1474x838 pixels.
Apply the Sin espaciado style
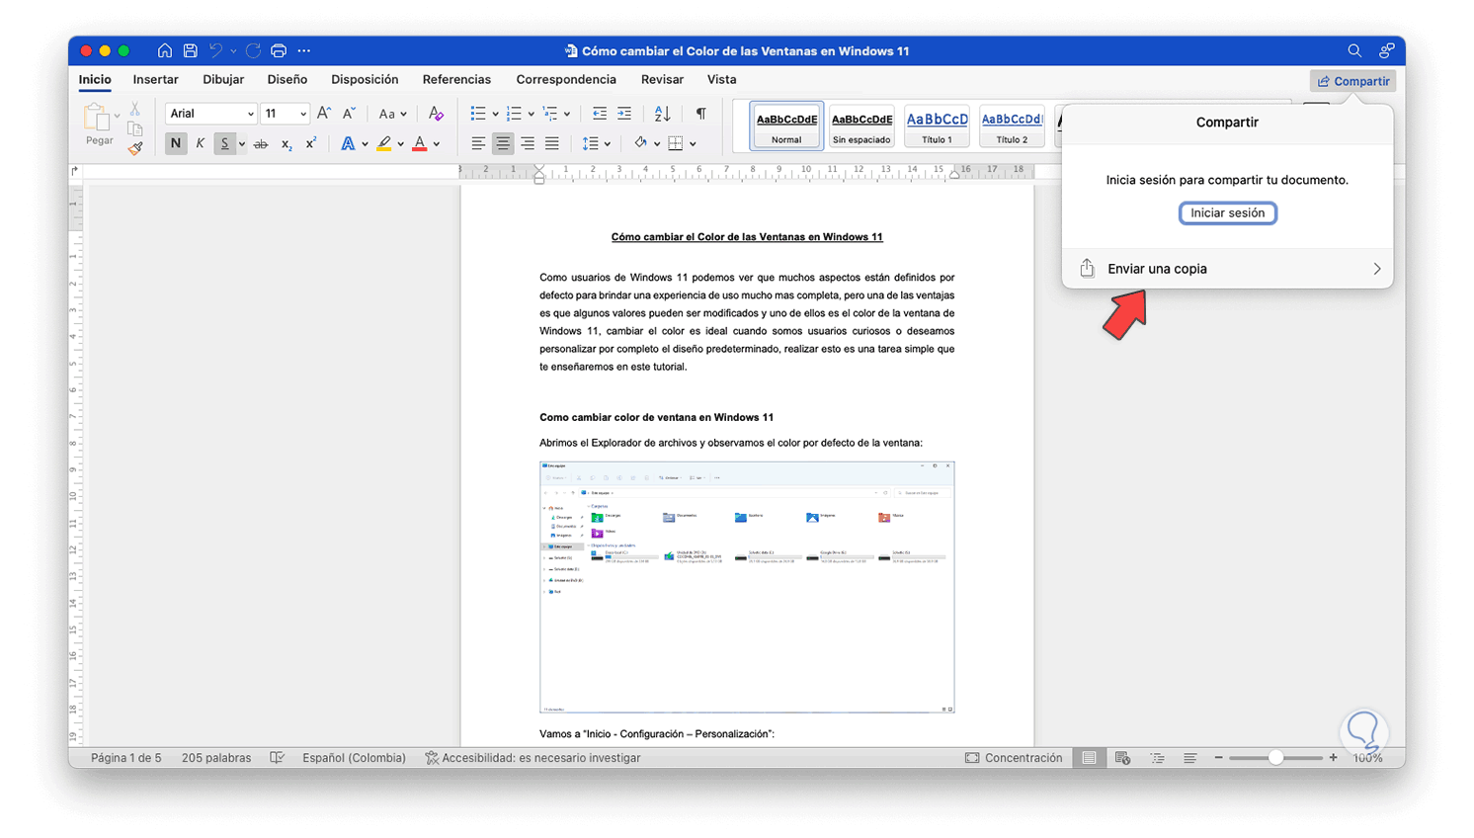point(861,126)
